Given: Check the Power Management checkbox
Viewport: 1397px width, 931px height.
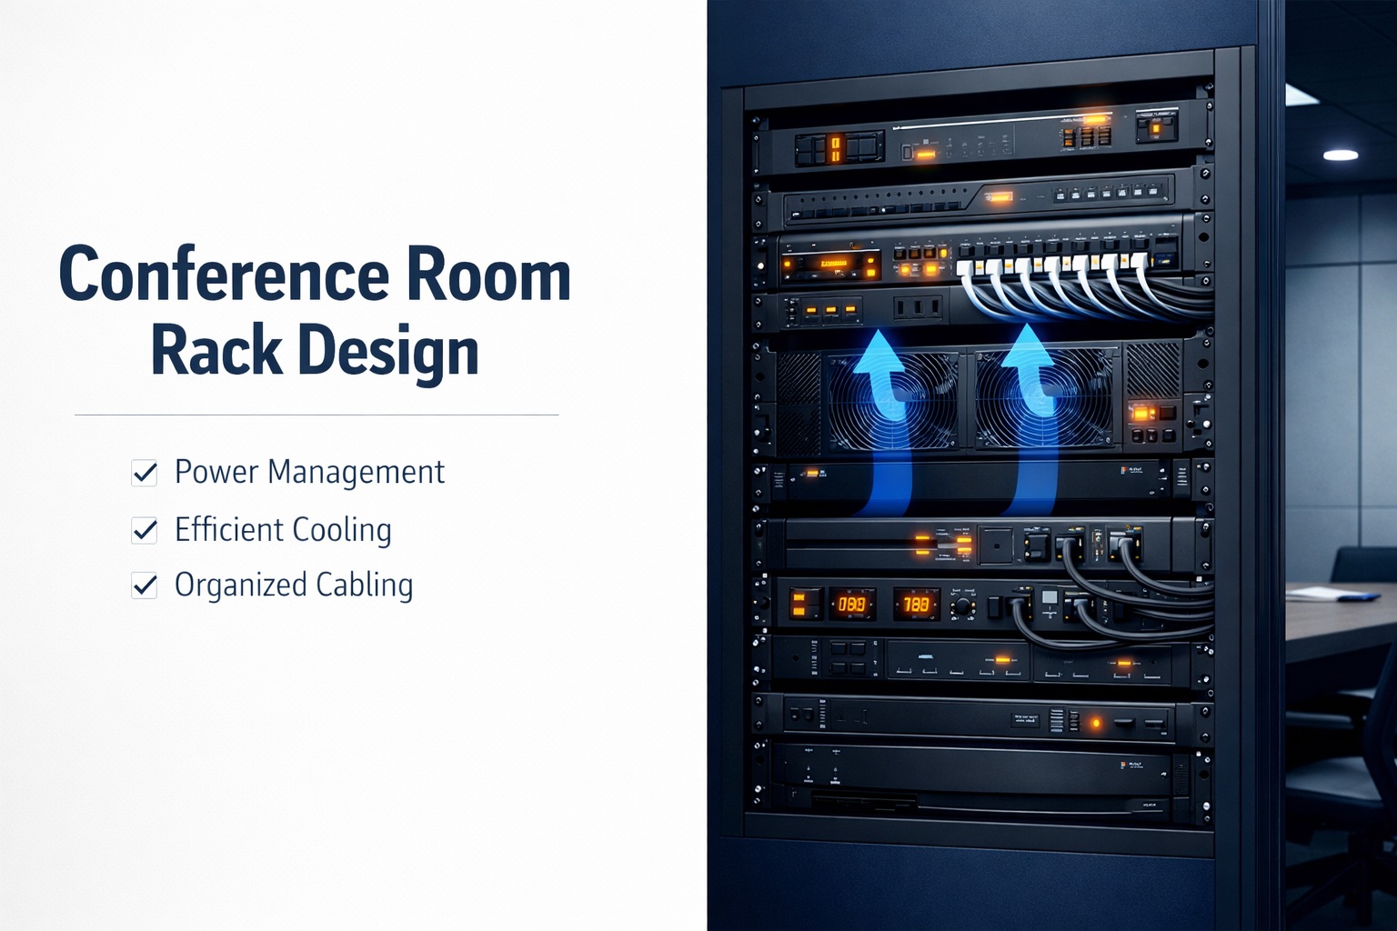Looking at the screenshot, I should pos(144,473).
